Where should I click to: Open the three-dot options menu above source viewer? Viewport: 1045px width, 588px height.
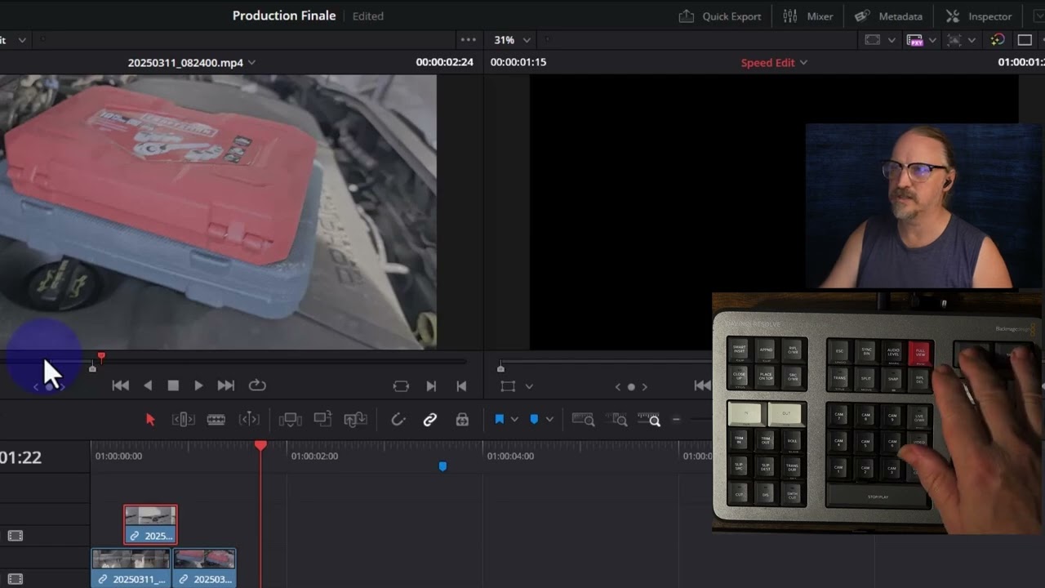[468, 39]
